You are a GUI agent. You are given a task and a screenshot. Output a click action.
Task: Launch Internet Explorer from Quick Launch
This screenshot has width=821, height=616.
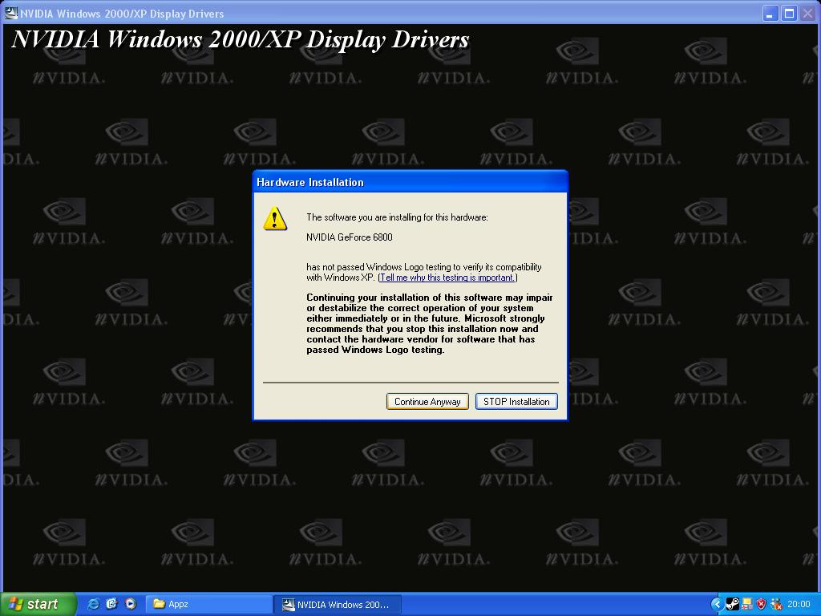(x=93, y=604)
